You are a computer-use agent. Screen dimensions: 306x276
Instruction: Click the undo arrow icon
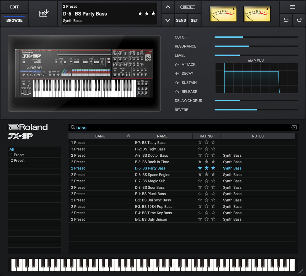coord(286,20)
